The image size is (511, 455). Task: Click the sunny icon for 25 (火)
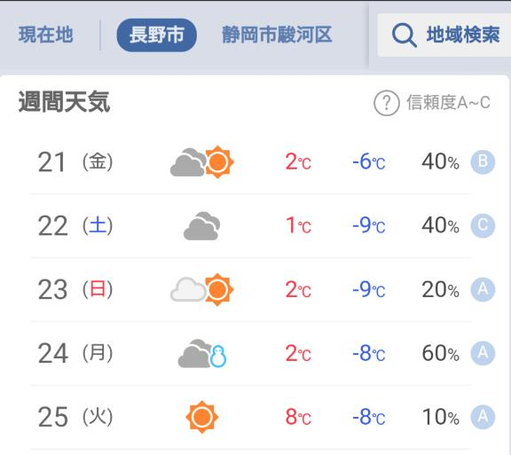click(202, 417)
